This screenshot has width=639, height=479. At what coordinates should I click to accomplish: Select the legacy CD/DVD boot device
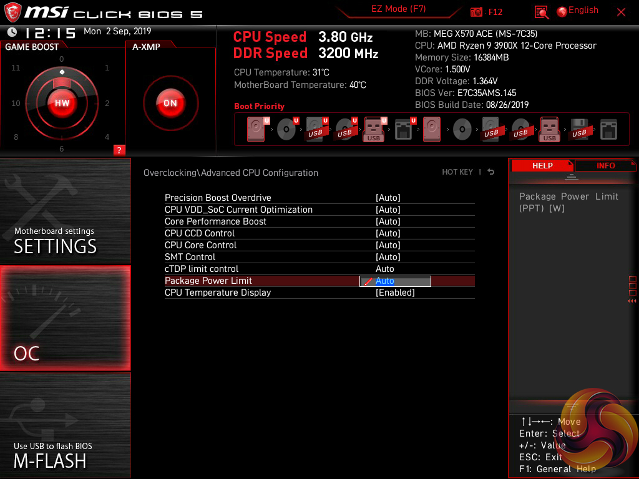click(462, 129)
